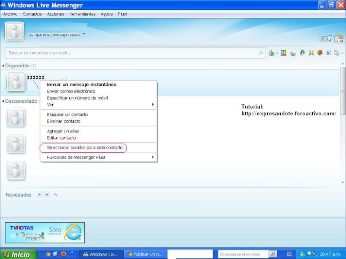
Task: Choose 'Especificar un número de móvil'
Action: pyautogui.click(x=99, y=98)
